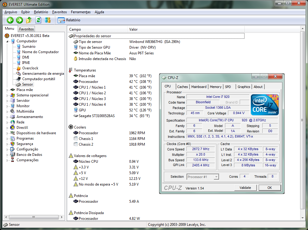Go back with the green left arrow
This screenshot has height=230, width=308.
10,20
